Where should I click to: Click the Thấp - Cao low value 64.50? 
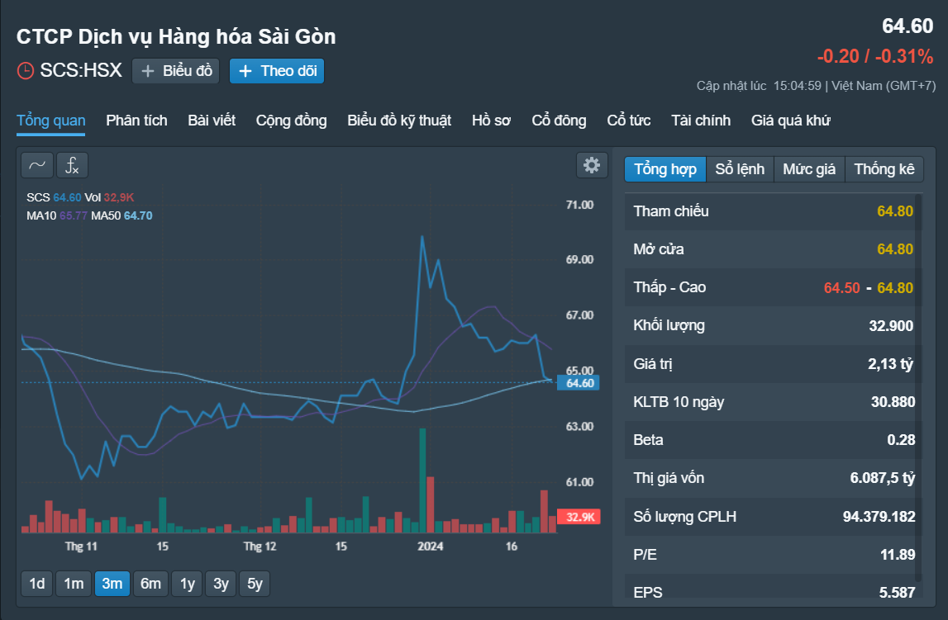pyautogui.click(x=841, y=288)
